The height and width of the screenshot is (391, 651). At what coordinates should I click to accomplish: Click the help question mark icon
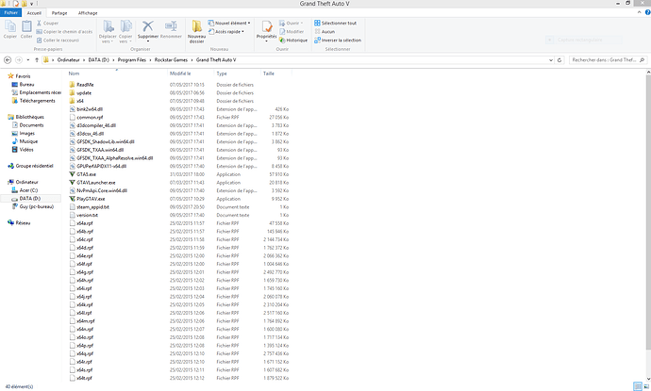coord(647,13)
